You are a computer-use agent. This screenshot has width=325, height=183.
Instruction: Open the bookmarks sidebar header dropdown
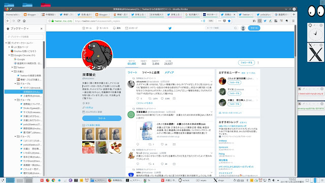(x=19, y=28)
